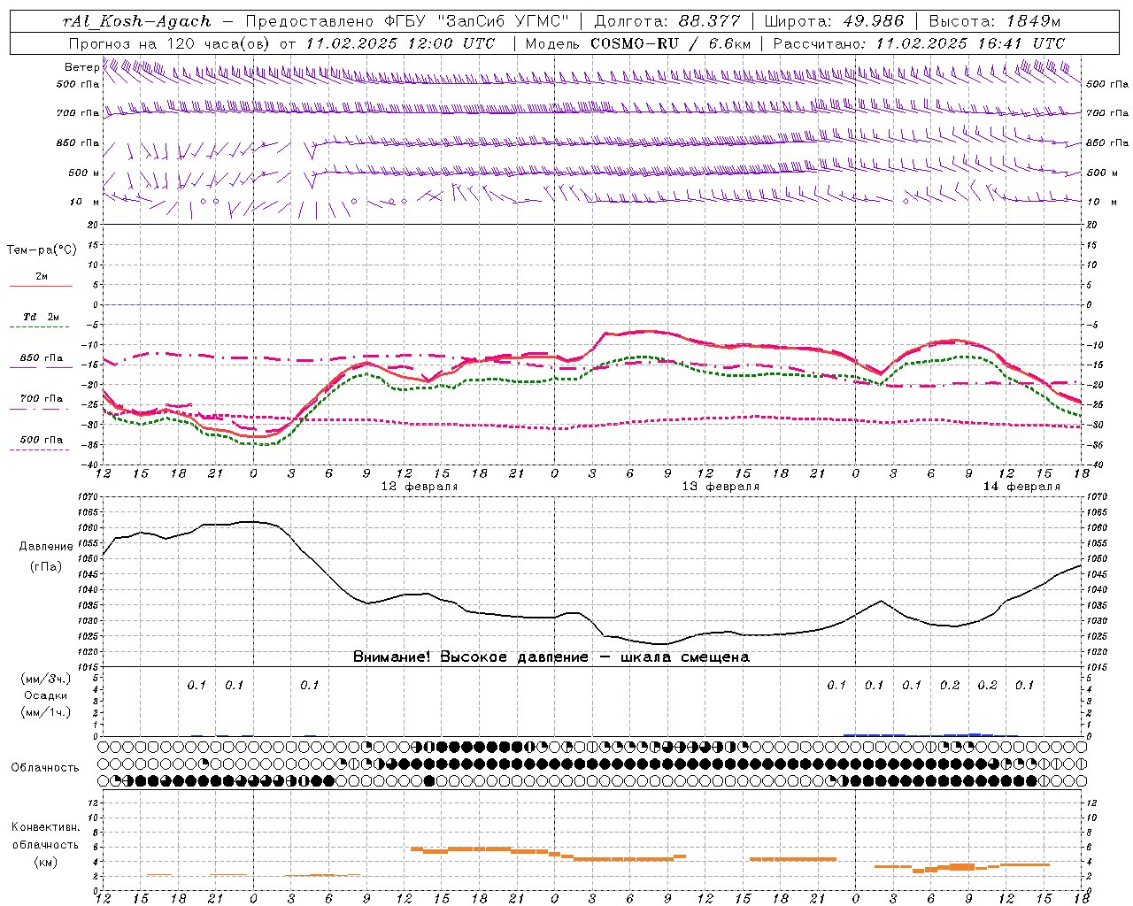Click the Td 2м dew point legend label

(x=42, y=317)
